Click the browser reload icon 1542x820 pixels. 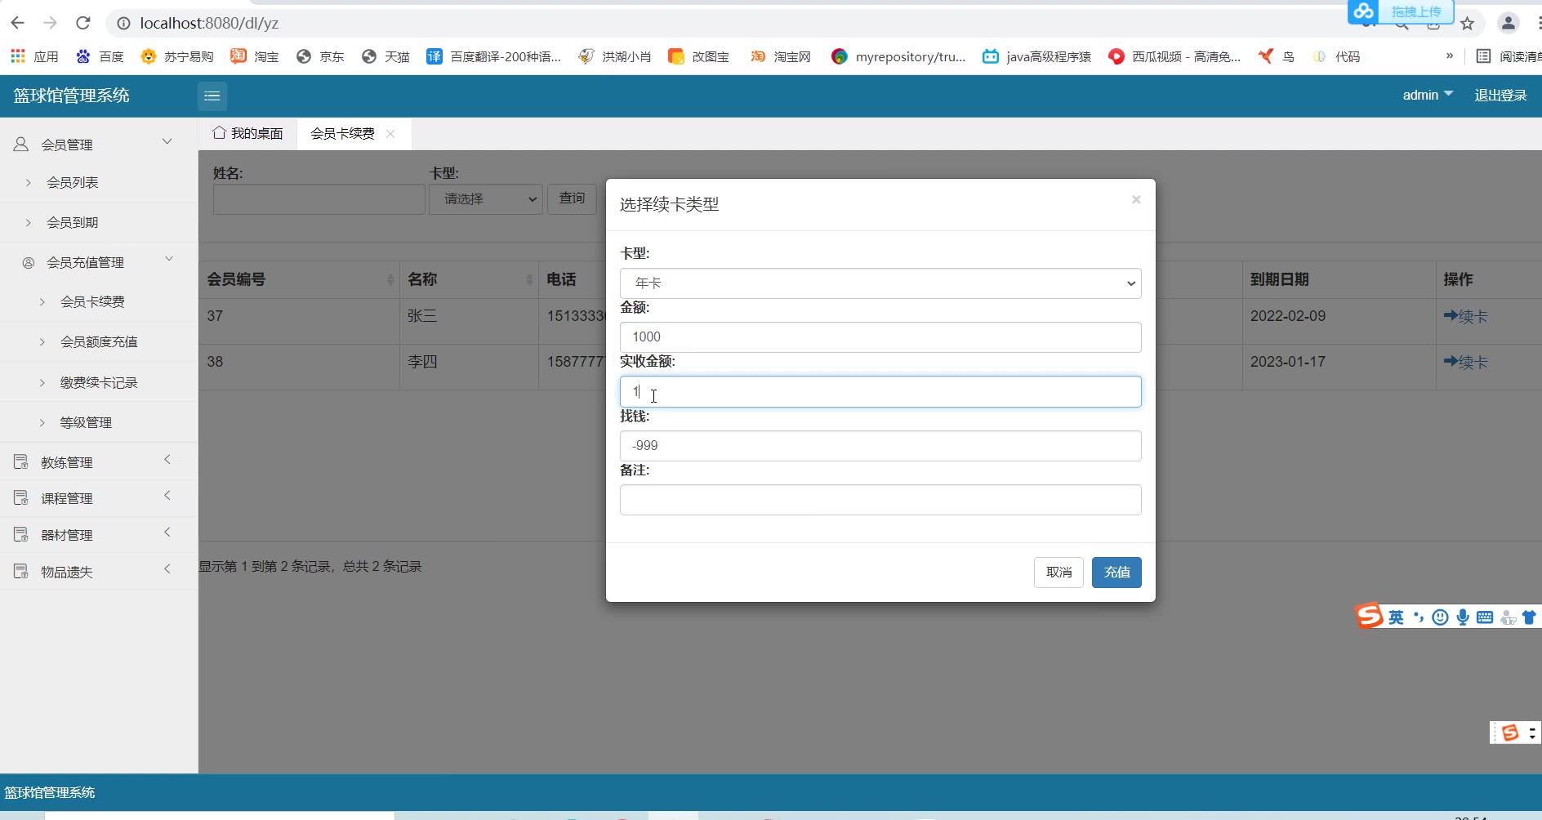click(x=83, y=23)
